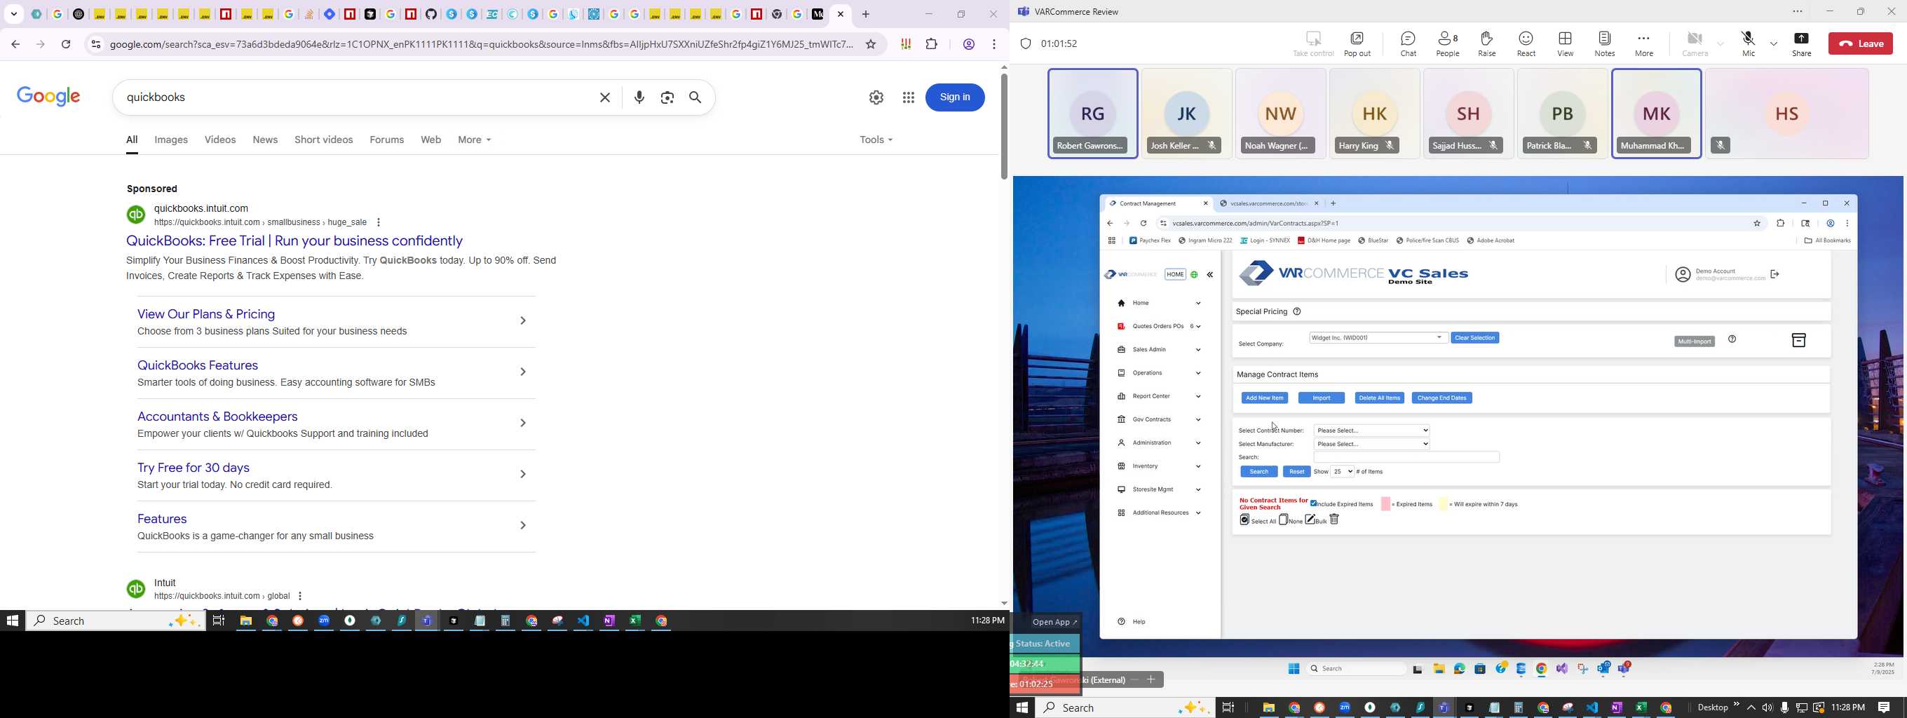Check the None selection box
This screenshot has height=718, width=1907.
[x=1284, y=520]
